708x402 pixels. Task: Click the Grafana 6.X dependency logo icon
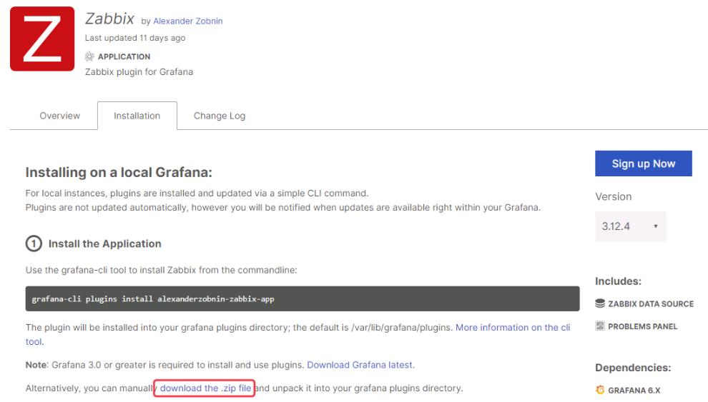[x=599, y=390]
